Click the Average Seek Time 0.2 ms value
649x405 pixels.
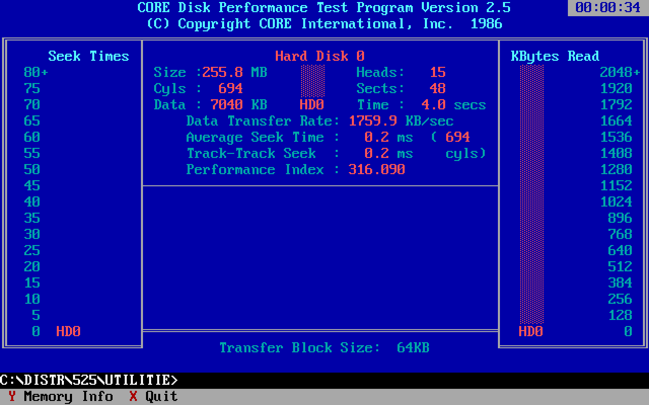(x=389, y=137)
